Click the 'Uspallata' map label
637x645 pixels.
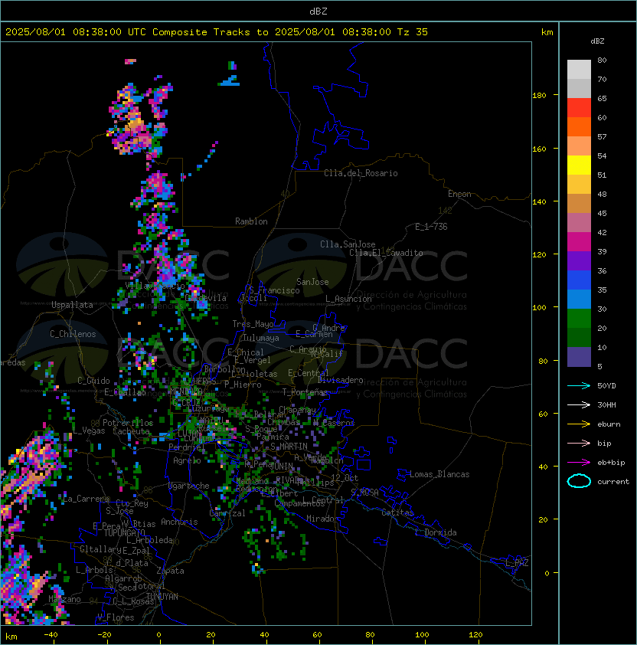[x=72, y=305]
